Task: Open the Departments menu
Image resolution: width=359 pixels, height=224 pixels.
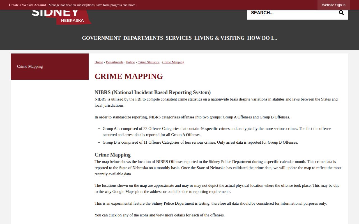Action: [x=143, y=38]
